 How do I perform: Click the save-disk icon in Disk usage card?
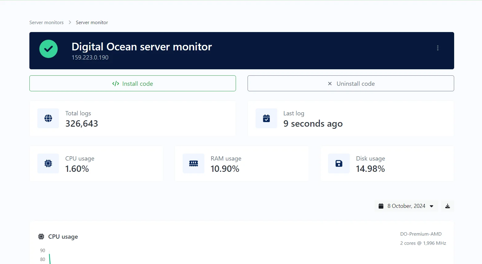pos(339,164)
